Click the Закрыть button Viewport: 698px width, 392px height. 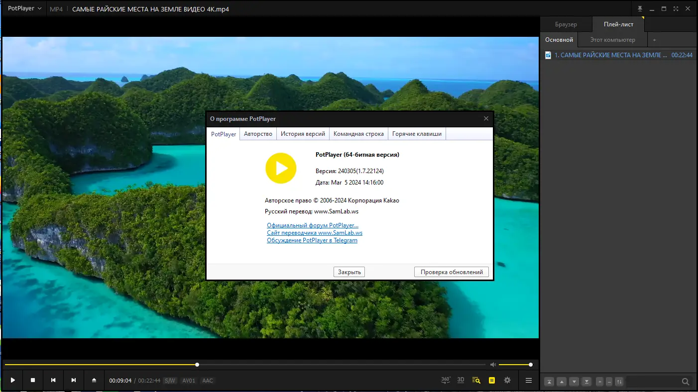tap(349, 272)
